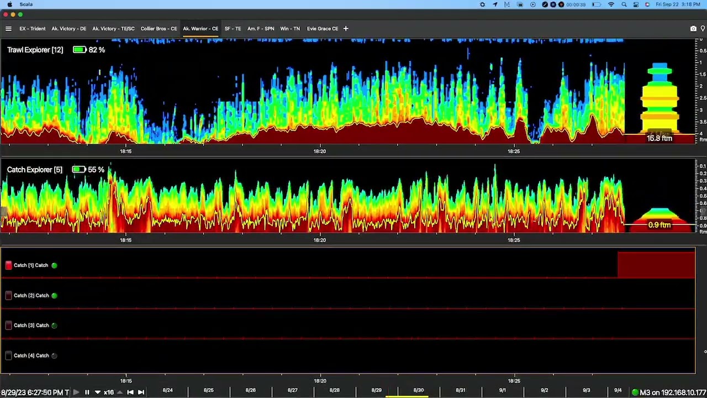Click the x16 replay speed value

[x=109, y=392]
